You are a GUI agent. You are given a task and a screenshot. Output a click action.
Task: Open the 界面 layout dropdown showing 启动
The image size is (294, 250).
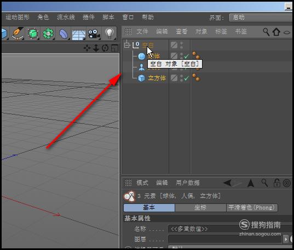coord(261,18)
